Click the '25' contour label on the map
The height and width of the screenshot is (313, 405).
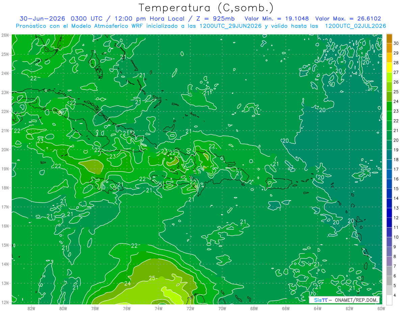coord(152,278)
